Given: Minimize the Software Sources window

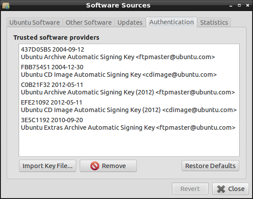Looking at the screenshot, I should pos(231,6).
